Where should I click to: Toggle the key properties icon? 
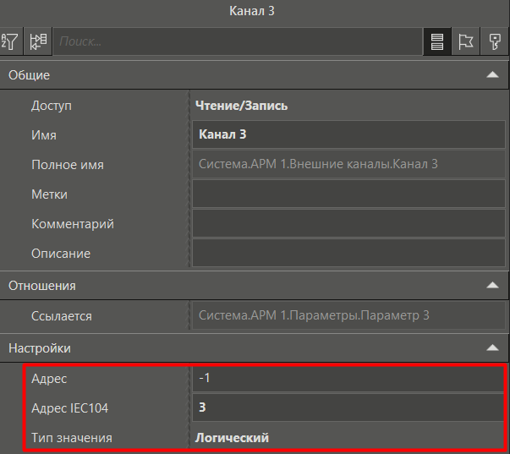click(x=494, y=41)
